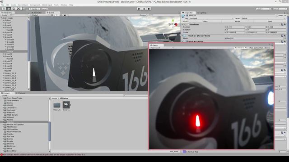Click the Step frame button
The image size is (289, 162).
[149, 9]
